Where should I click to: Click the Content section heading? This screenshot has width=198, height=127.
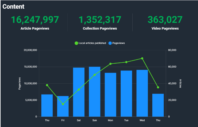[x=13, y=6]
